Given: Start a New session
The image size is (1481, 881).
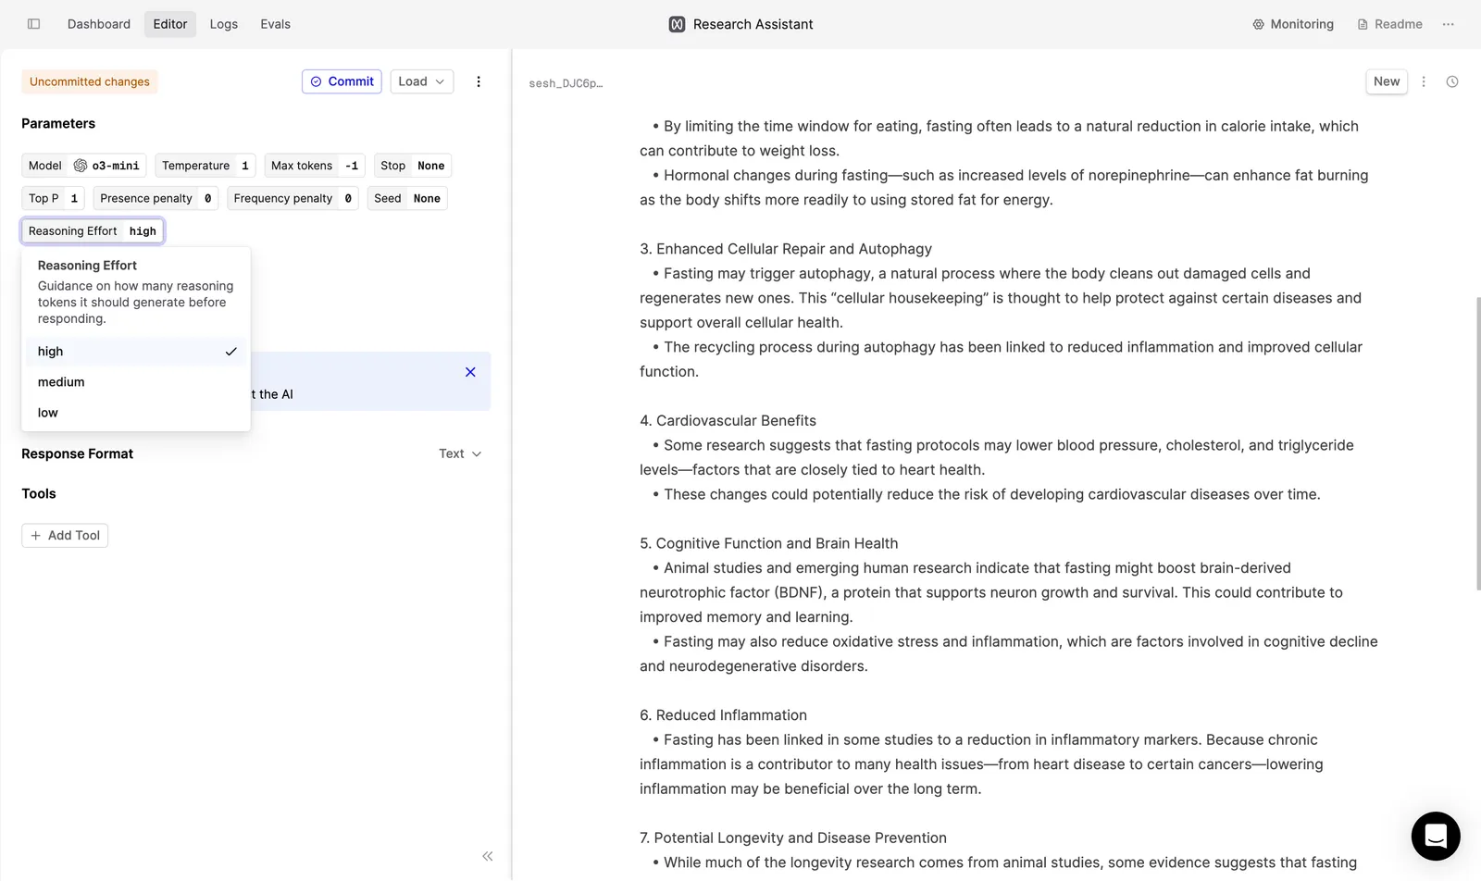Looking at the screenshot, I should pos(1387,81).
